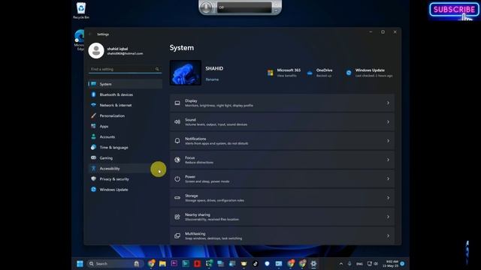Viewport: 481px width, 270px height.
Task: Click the Windows Update sync icon in header
Action: (x=349, y=73)
